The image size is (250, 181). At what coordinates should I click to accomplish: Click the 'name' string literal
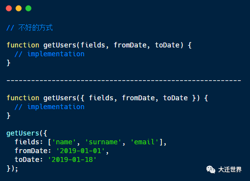(64, 142)
